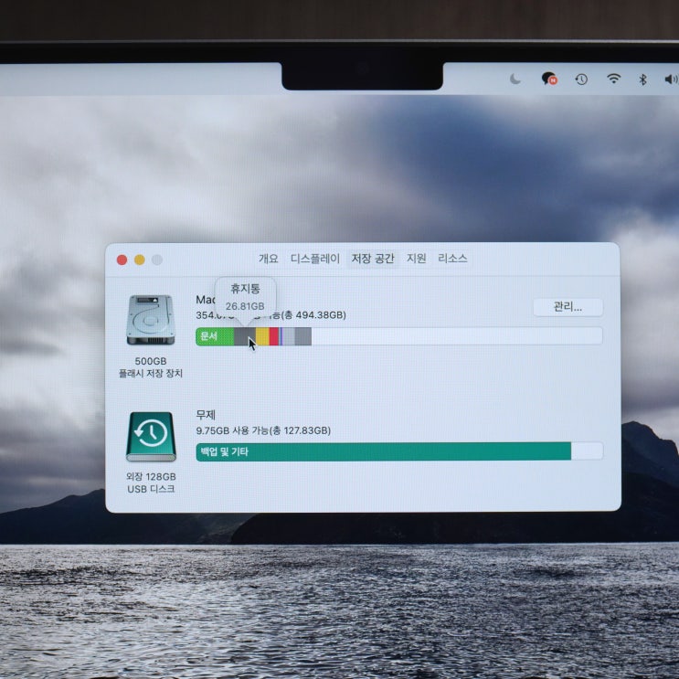This screenshot has height=679, width=679.
Task: Select the 저장 공간 tab
Action: [x=373, y=259]
